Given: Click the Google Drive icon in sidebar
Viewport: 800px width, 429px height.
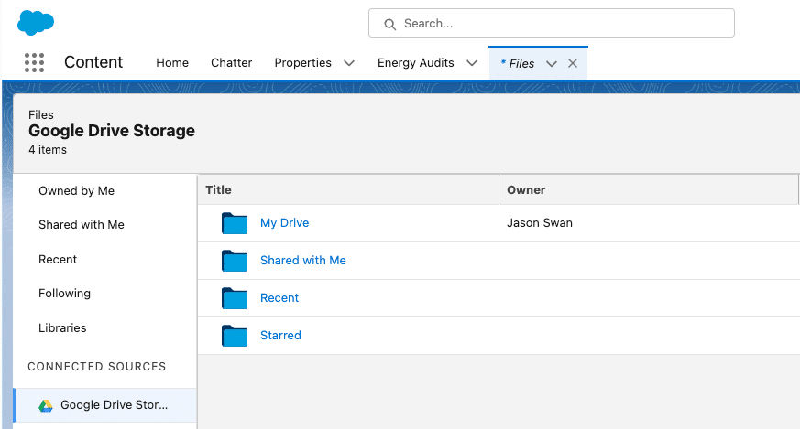Looking at the screenshot, I should tap(45, 405).
